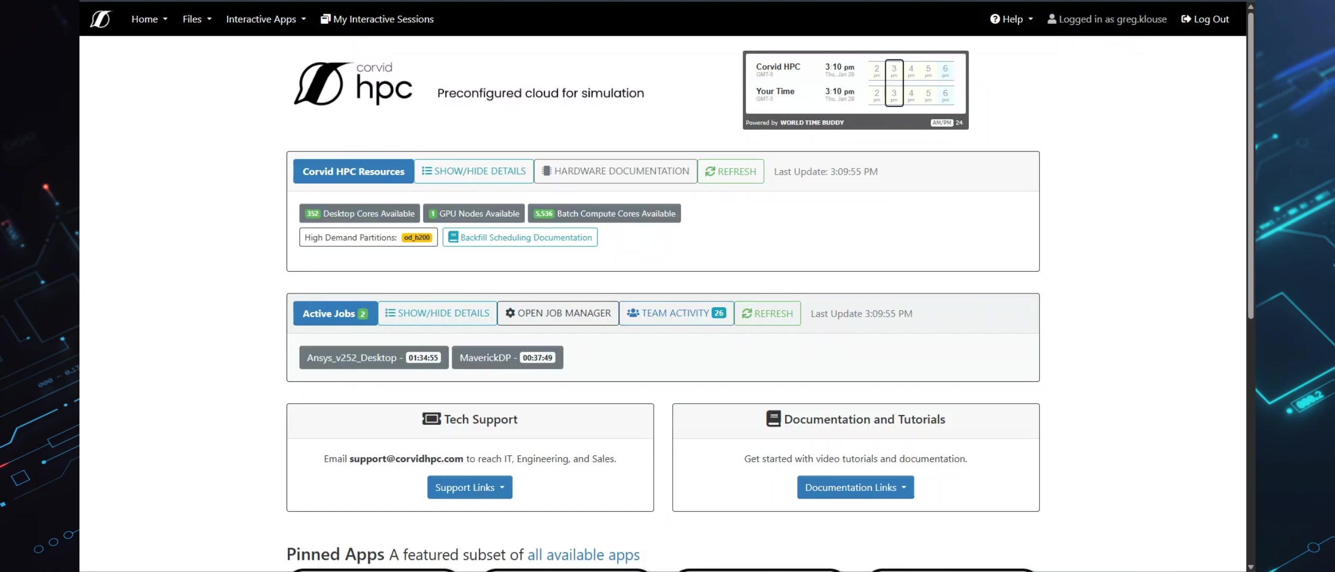Screen dimensions: 1335x572
Task: Expand the Interactive Apps menu
Action: pyautogui.click(x=266, y=19)
